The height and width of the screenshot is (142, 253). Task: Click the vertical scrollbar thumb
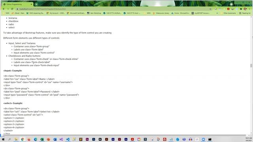click(x=251, y=65)
